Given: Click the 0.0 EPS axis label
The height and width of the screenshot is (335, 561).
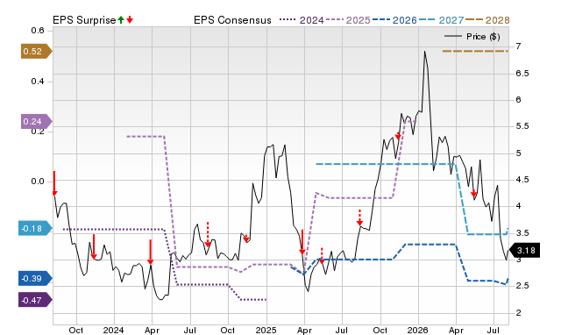Looking at the screenshot, I should point(38,182).
